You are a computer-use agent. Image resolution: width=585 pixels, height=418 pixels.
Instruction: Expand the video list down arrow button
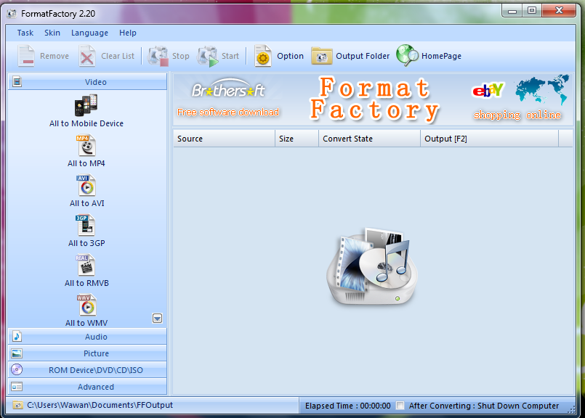[158, 318]
